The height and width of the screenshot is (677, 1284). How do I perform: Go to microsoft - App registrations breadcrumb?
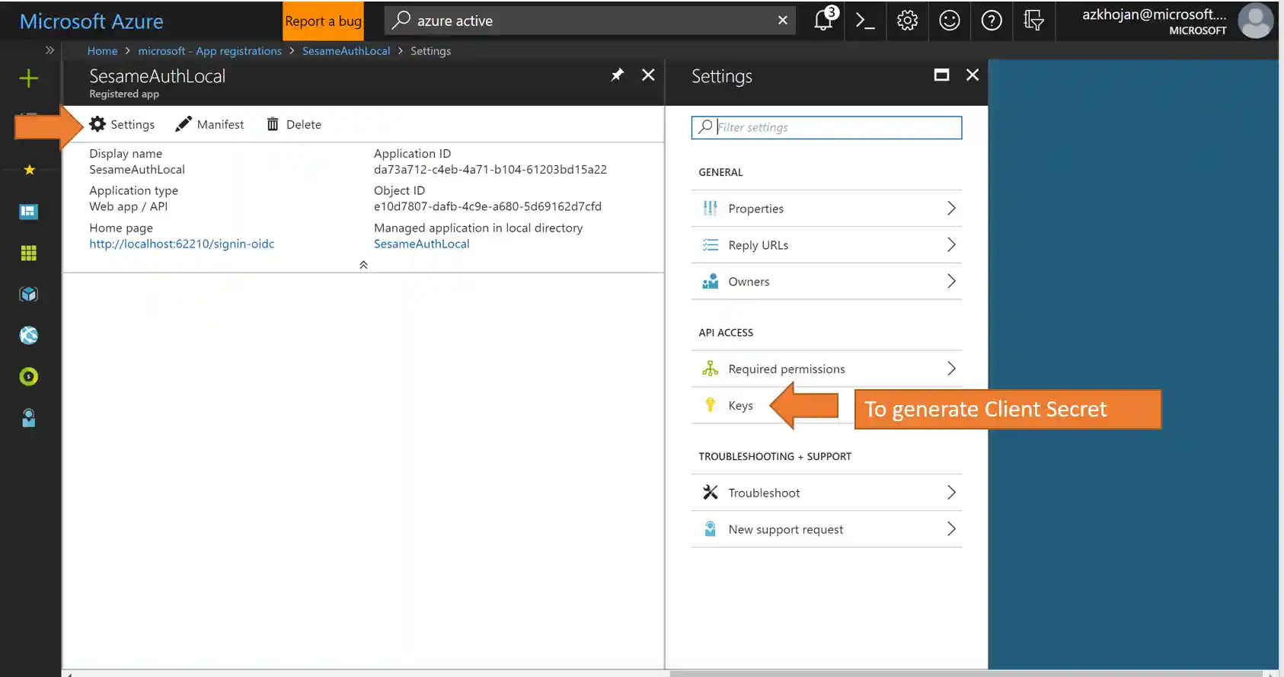[210, 51]
